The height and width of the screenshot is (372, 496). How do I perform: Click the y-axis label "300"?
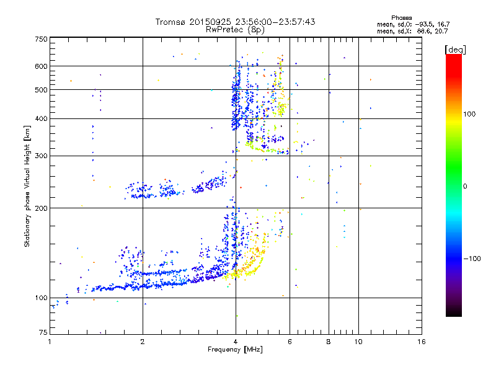point(41,156)
